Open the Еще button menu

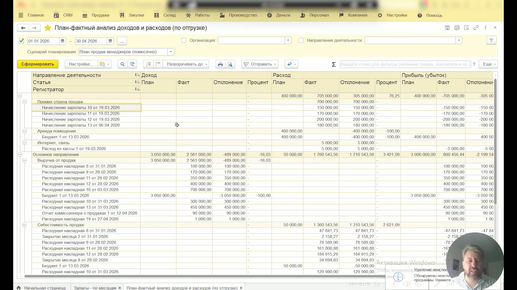pos(488,64)
